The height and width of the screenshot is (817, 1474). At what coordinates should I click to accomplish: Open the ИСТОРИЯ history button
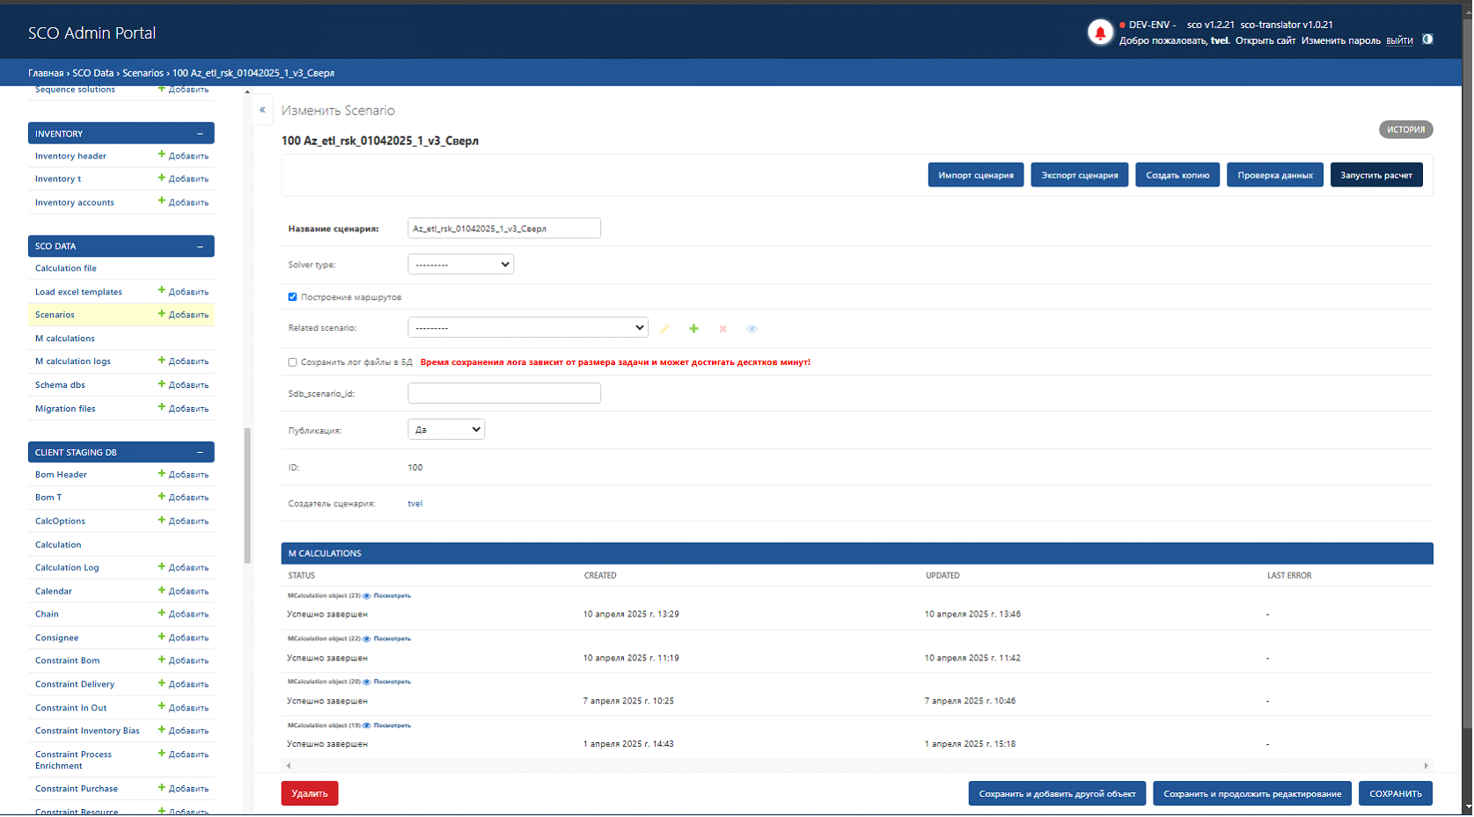1406,129
